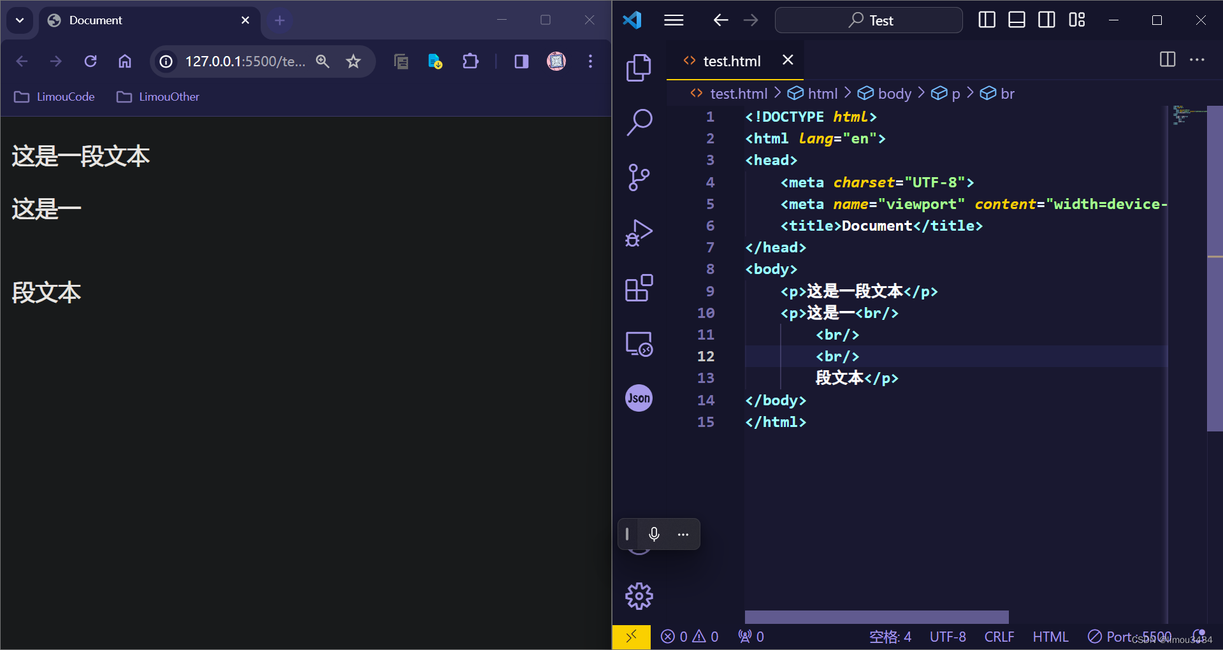Screen dimensions: 1223x650
Task: Open VS Code Explorer panel
Action: (x=639, y=68)
